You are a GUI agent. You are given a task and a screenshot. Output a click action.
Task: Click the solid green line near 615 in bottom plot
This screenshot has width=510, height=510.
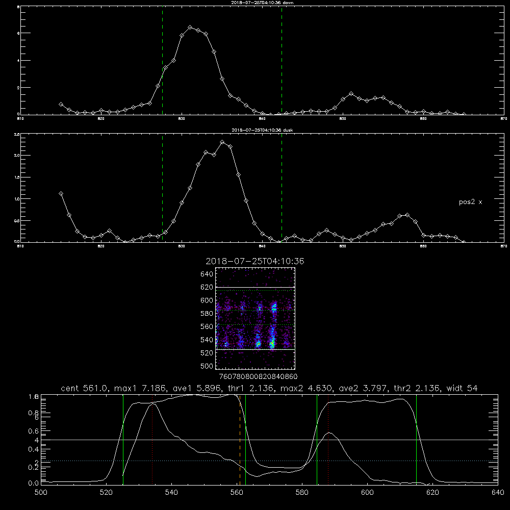[x=416, y=440]
